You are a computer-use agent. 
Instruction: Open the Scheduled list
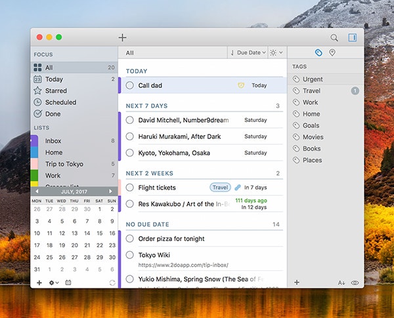click(x=74, y=102)
